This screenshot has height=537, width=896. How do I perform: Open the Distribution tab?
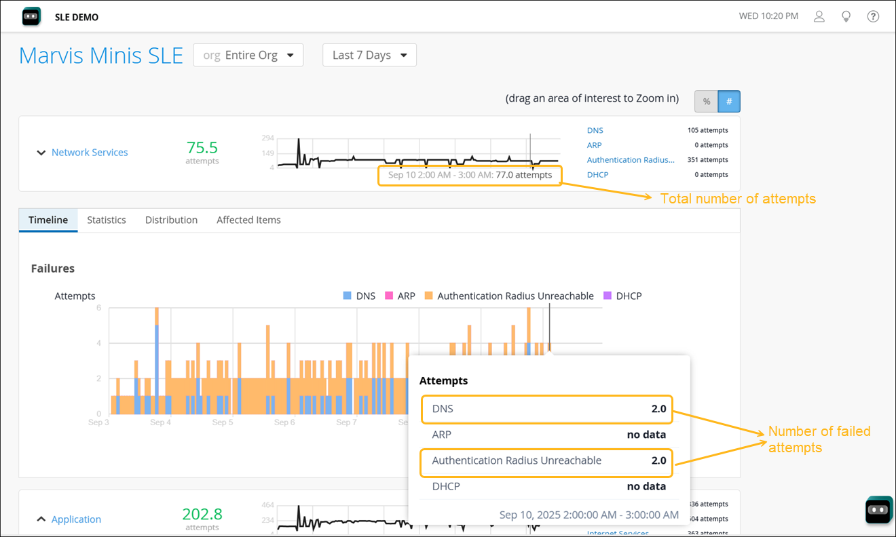[x=171, y=220]
